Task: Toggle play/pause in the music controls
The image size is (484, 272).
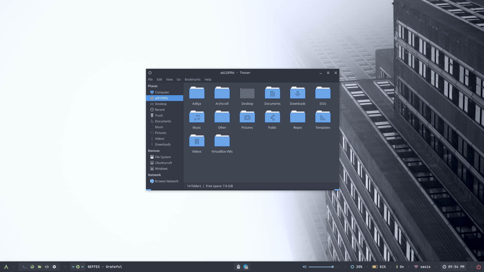Action: [x=78, y=267]
